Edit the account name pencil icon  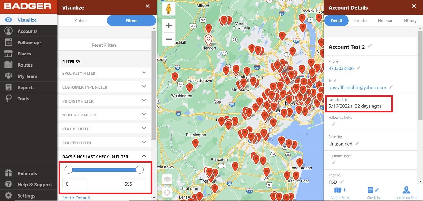point(370,46)
